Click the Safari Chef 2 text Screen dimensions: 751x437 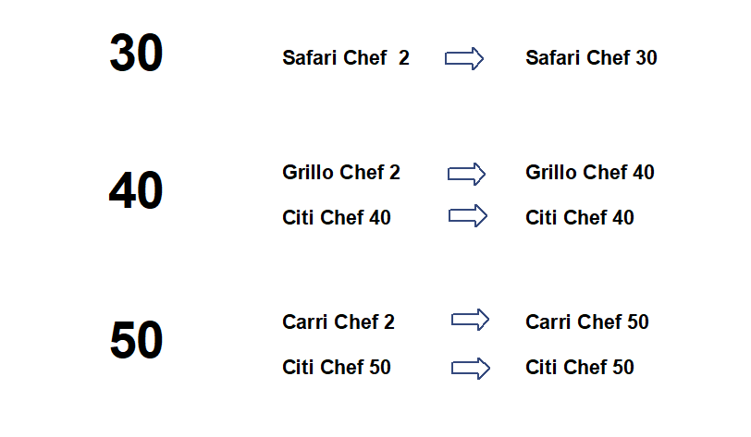coord(346,58)
